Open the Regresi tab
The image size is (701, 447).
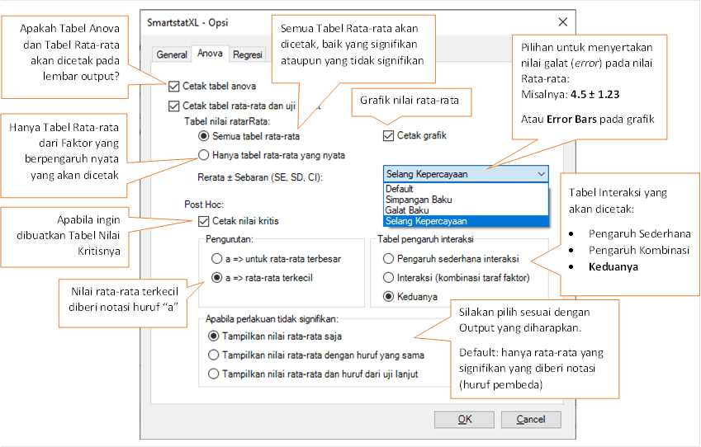click(x=248, y=54)
